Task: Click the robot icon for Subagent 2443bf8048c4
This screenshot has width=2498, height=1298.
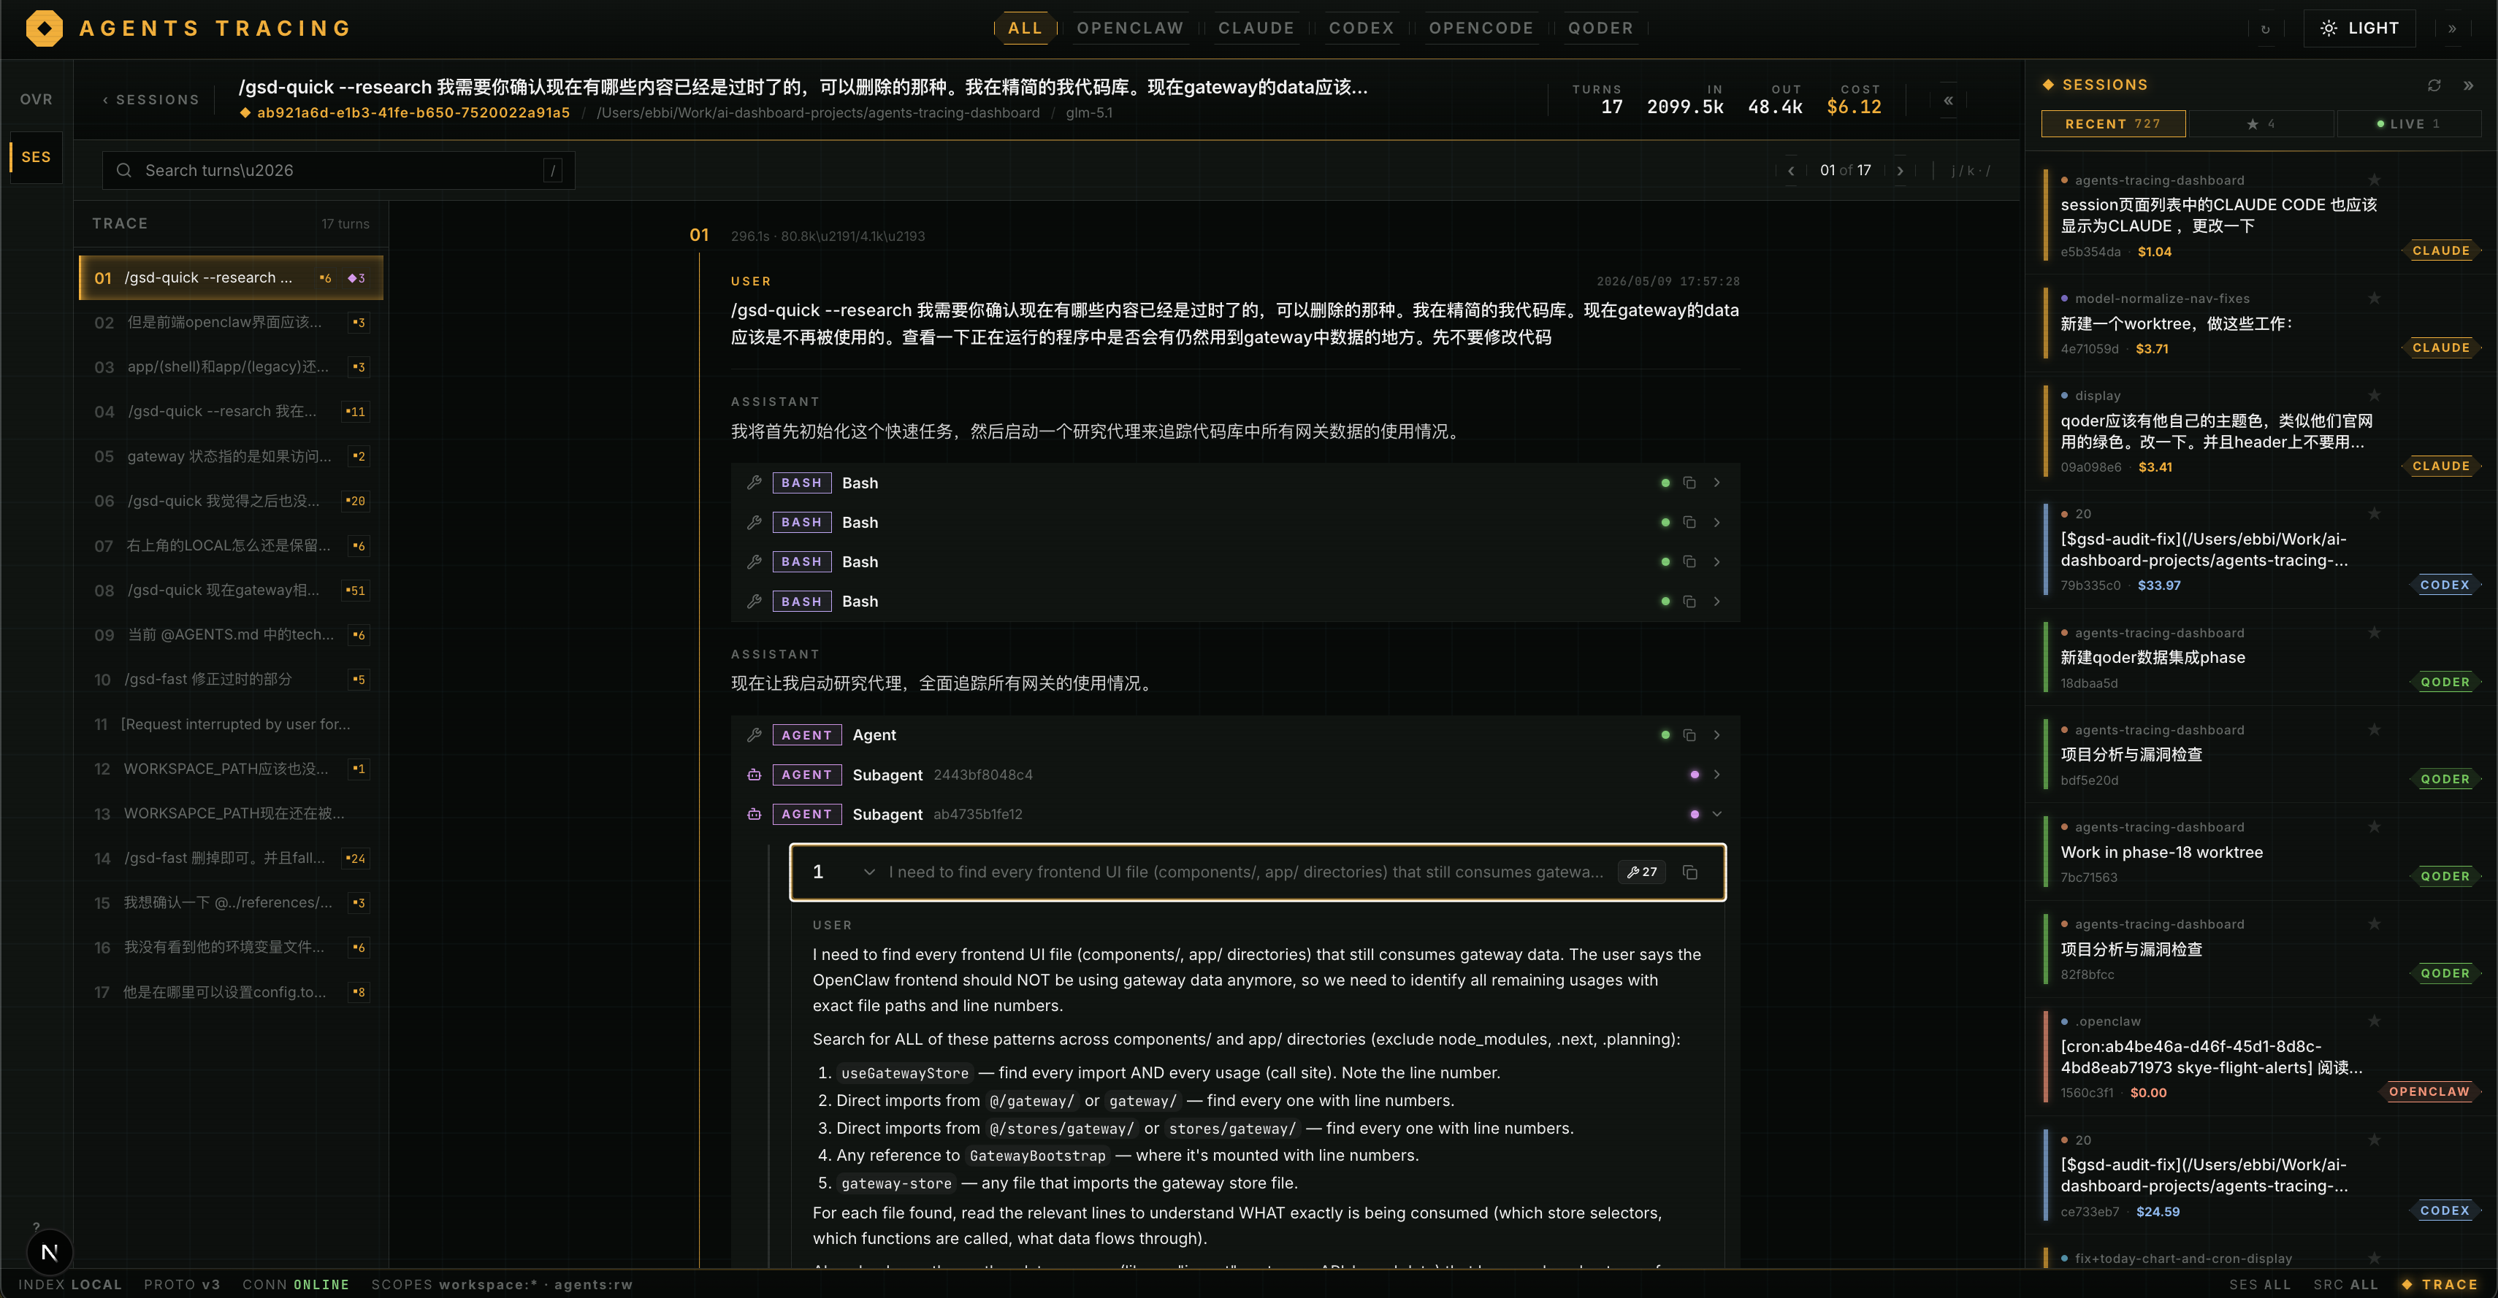Action: click(x=755, y=775)
